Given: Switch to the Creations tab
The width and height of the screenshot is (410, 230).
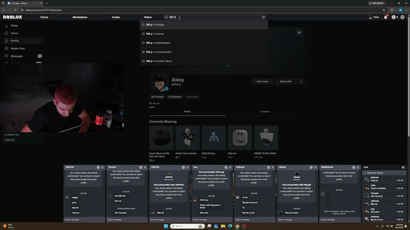Looking at the screenshot, I should [x=265, y=111].
